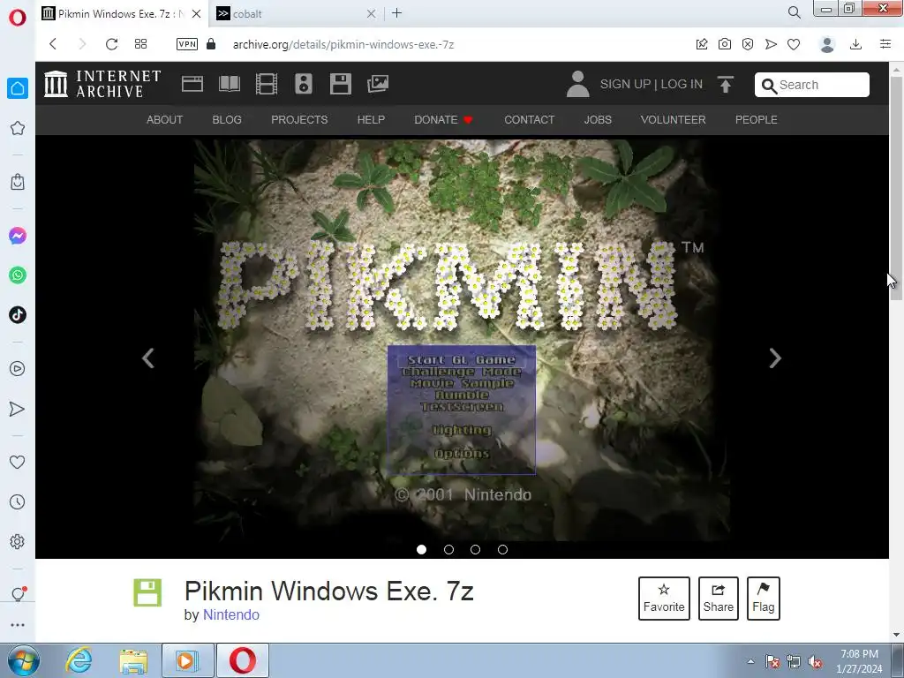Close the cobalt tab
The image size is (904, 678).
372,14
